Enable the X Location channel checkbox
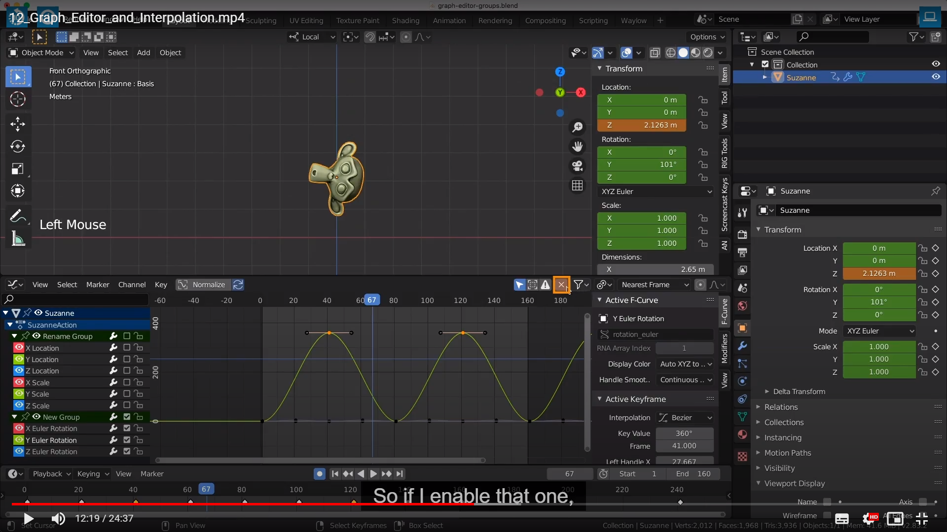The image size is (947, 532). click(x=127, y=348)
